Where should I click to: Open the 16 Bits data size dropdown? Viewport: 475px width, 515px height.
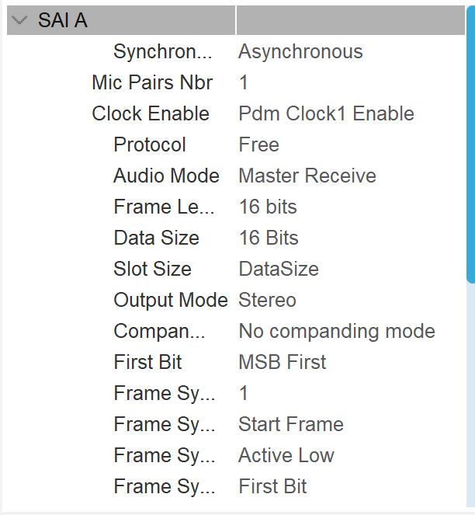coord(268,238)
